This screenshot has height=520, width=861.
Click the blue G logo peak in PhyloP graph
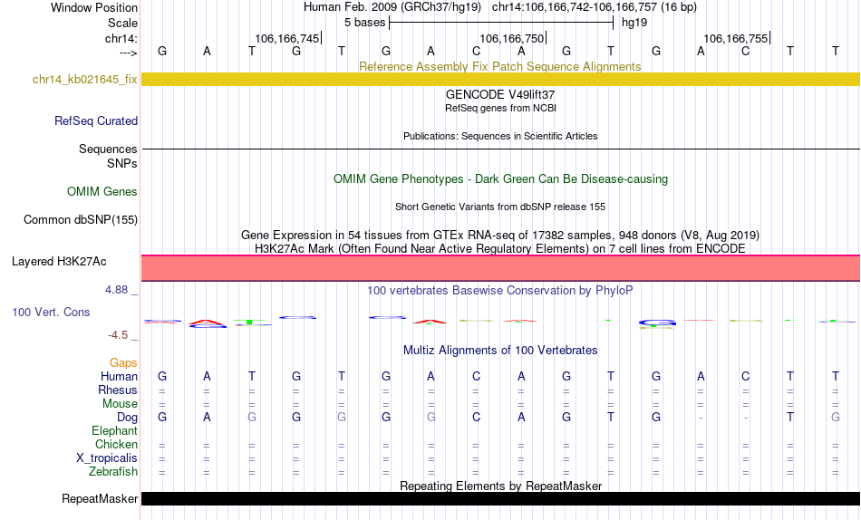657,323
